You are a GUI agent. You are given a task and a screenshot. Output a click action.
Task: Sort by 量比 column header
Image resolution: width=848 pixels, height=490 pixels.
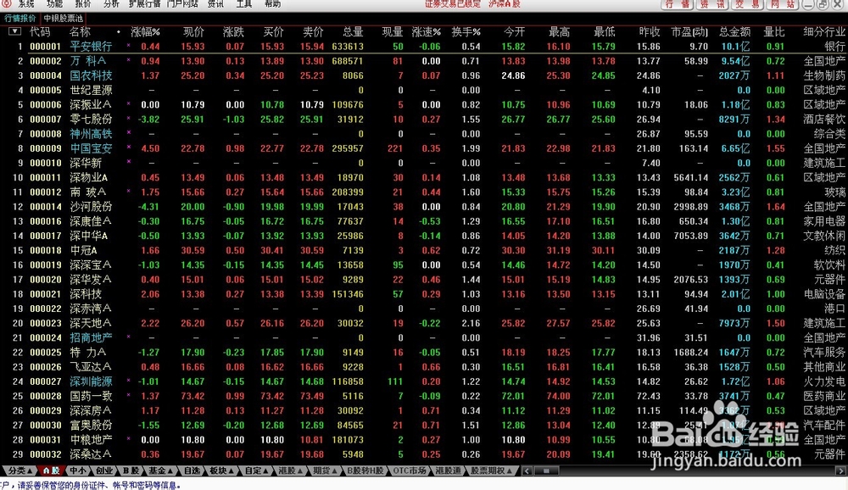pyautogui.click(x=774, y=32)
